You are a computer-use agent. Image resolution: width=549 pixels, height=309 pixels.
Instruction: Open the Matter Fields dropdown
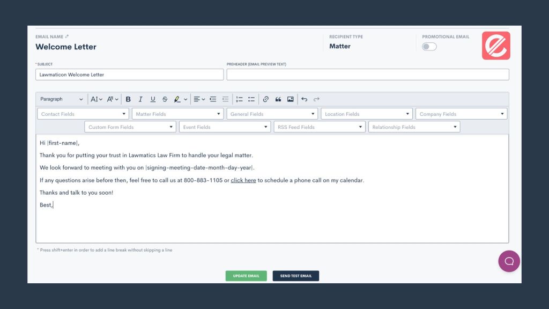pyautogui.click(x=177, y=114)
